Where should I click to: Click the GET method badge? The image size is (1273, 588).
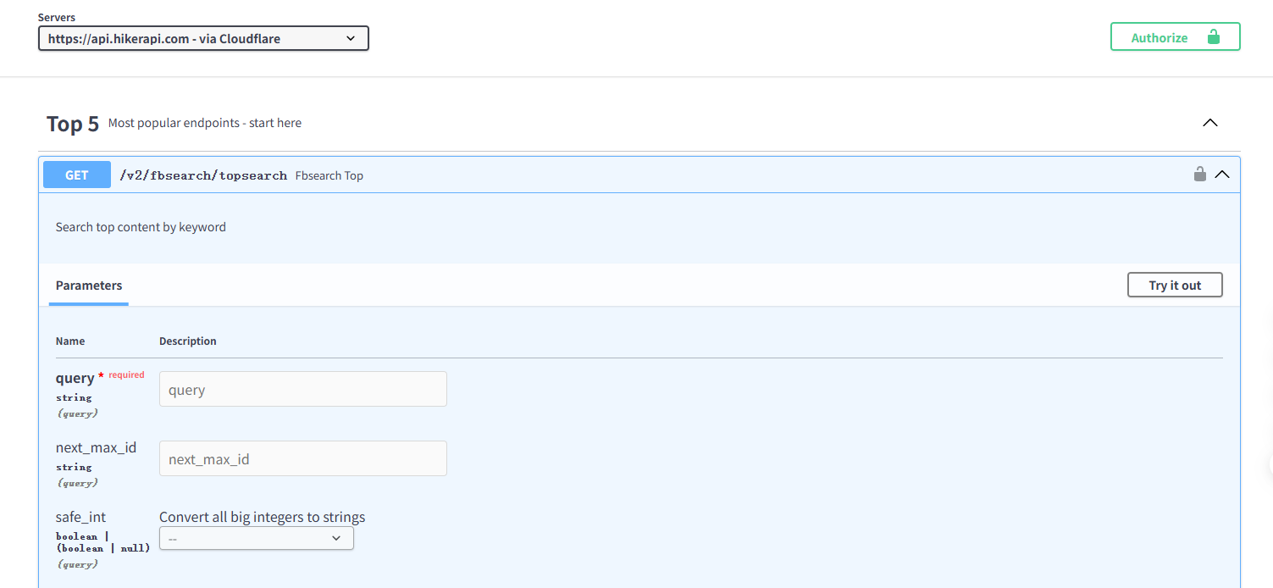77,175
